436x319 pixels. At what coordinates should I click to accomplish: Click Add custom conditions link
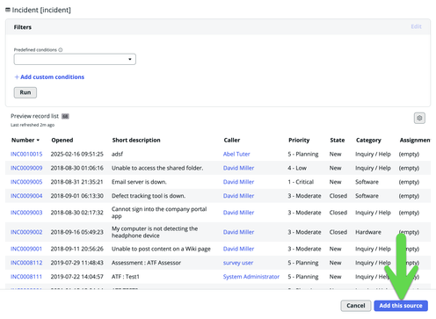(49, 77)
